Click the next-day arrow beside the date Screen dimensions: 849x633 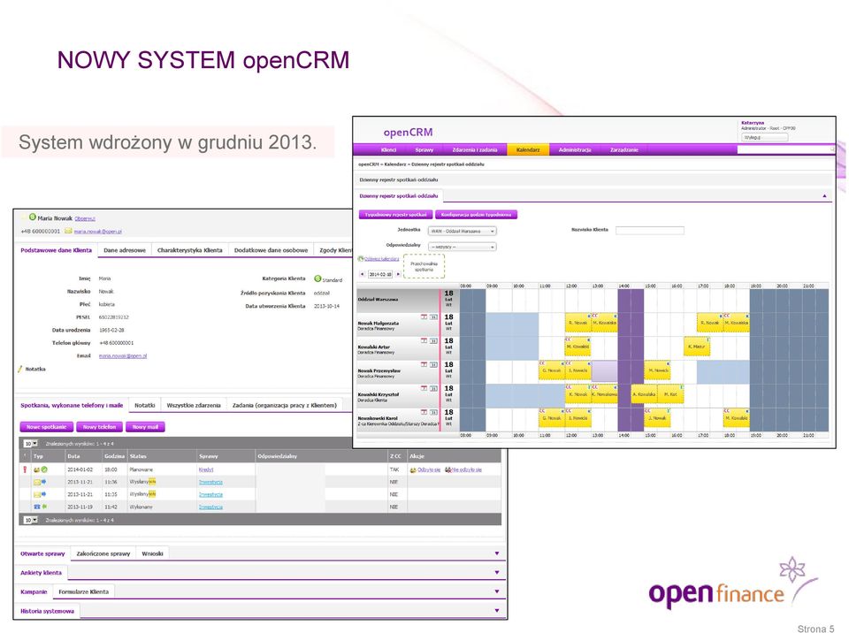click(399, 274)
